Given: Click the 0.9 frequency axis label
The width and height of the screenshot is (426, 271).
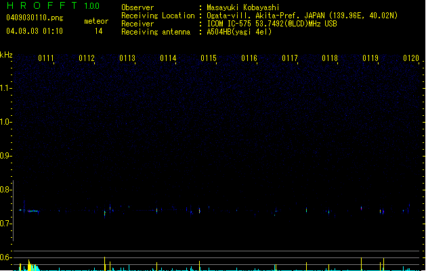Looking at the screenshot, I should pos(6,156).
